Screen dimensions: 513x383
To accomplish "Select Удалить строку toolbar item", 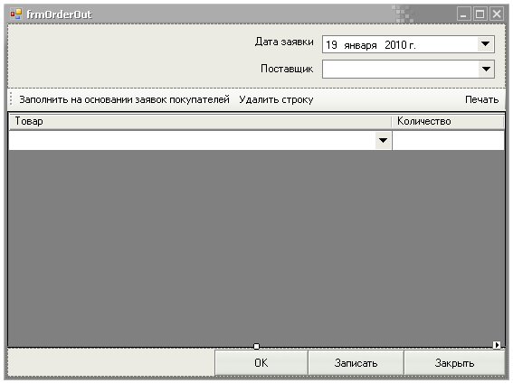I will pos(276,99).
